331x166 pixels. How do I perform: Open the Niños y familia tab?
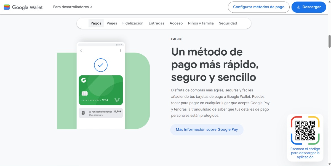point(201,23)
